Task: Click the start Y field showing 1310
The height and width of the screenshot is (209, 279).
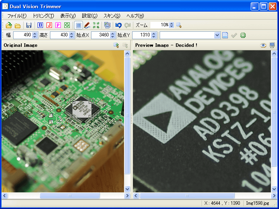Action: pos(142,35)
